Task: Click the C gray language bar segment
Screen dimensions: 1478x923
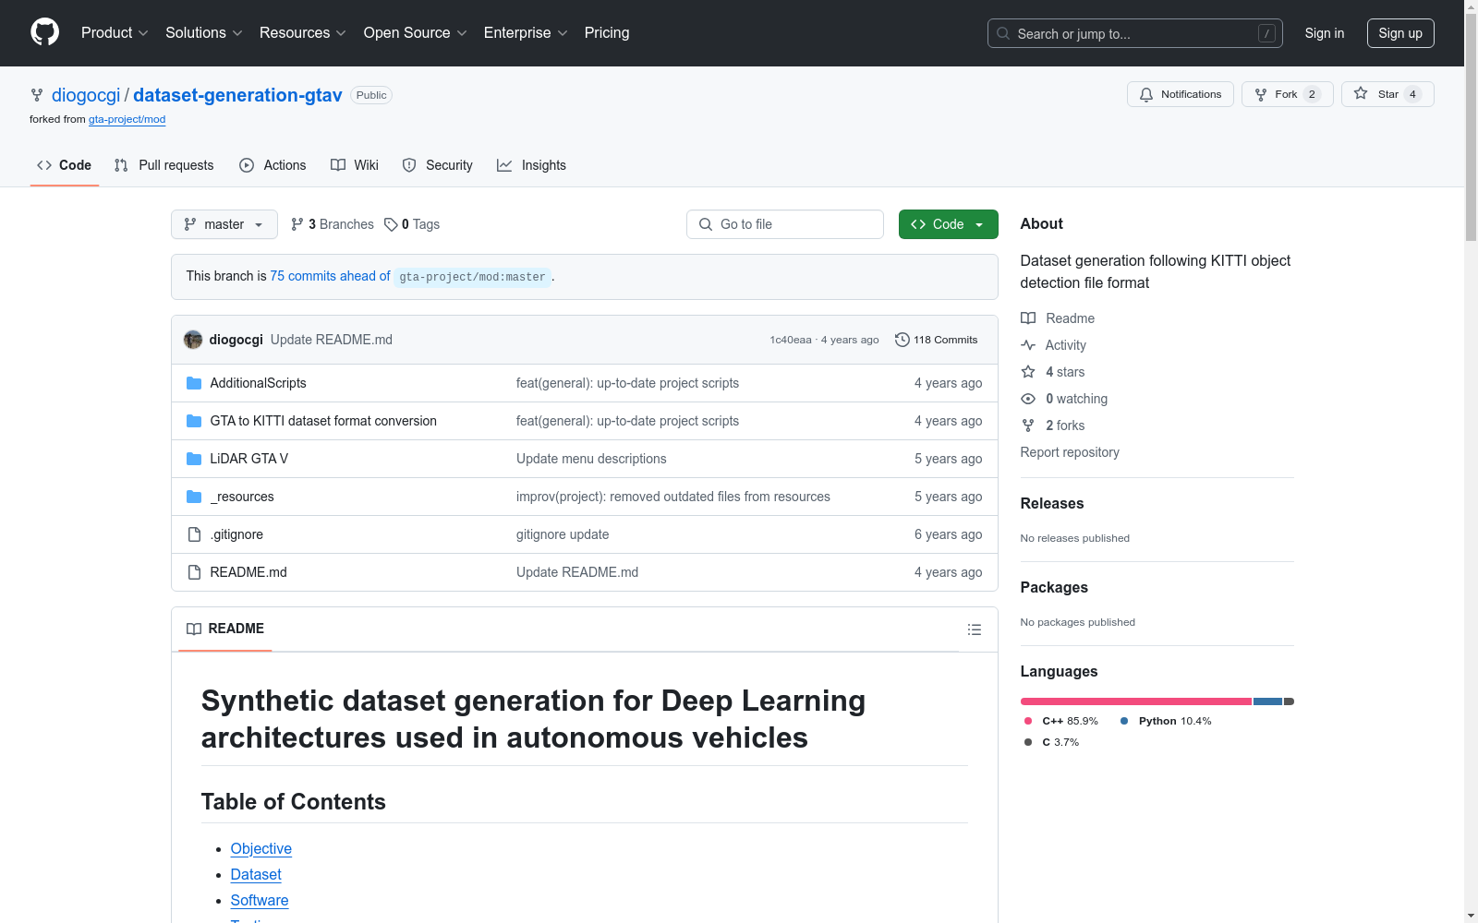Action: point(1290,701)
